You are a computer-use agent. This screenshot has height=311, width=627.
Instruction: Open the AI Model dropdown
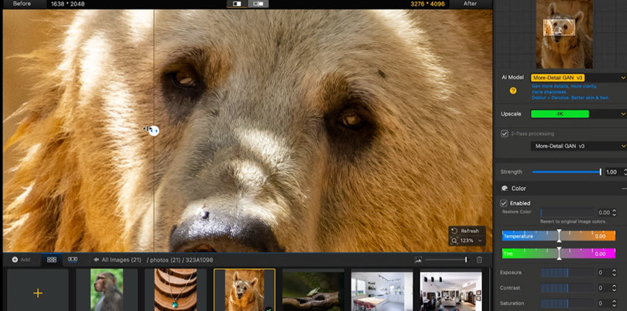pyautogui.click(x=578, y=78)
